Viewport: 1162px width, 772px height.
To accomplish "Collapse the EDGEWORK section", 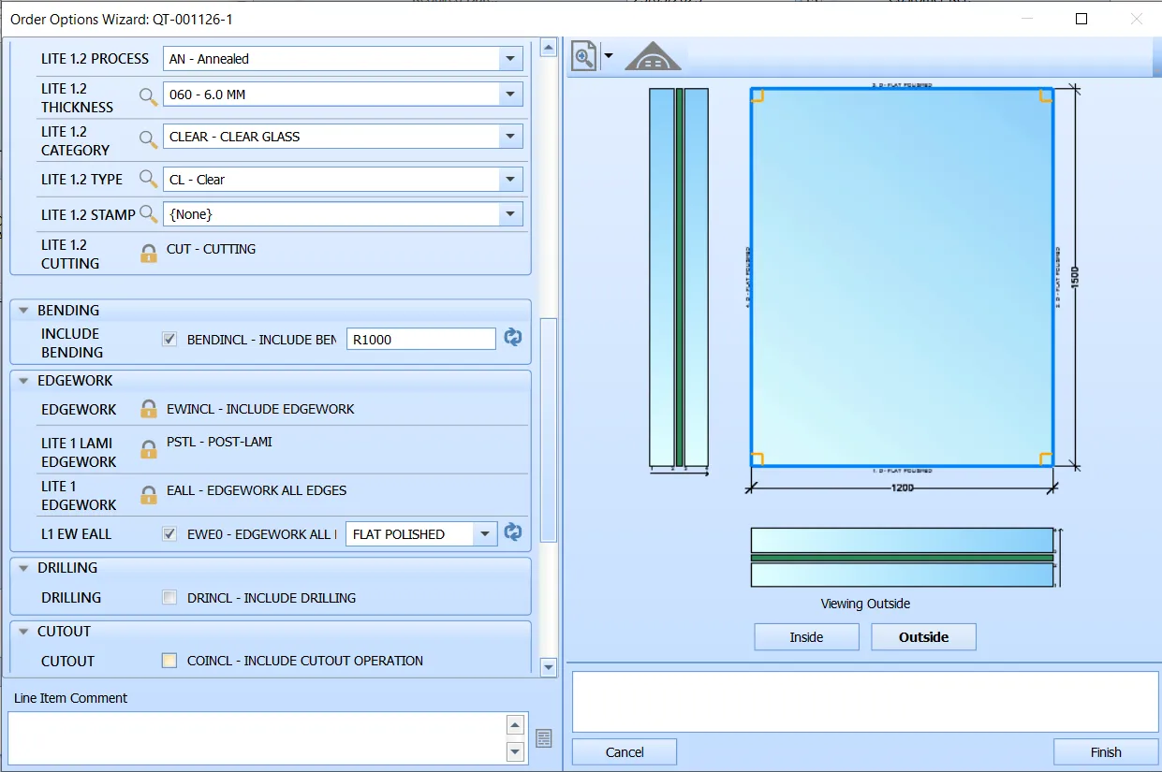I will (22, 381).
